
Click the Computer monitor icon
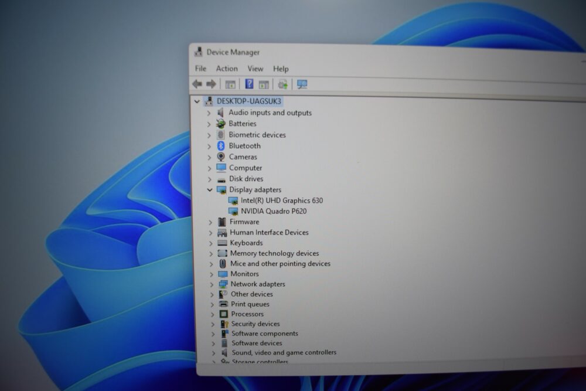(x=222, y=168)
